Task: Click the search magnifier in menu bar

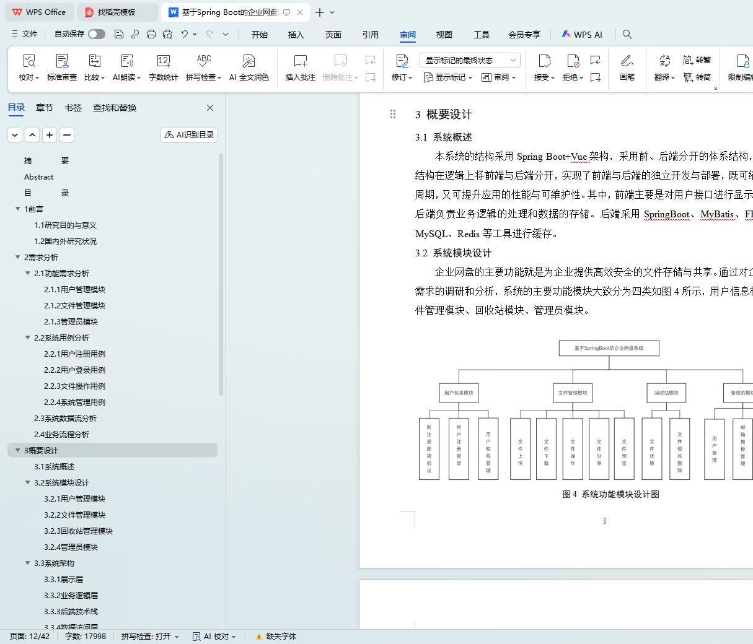Action: tap(627, 34)
